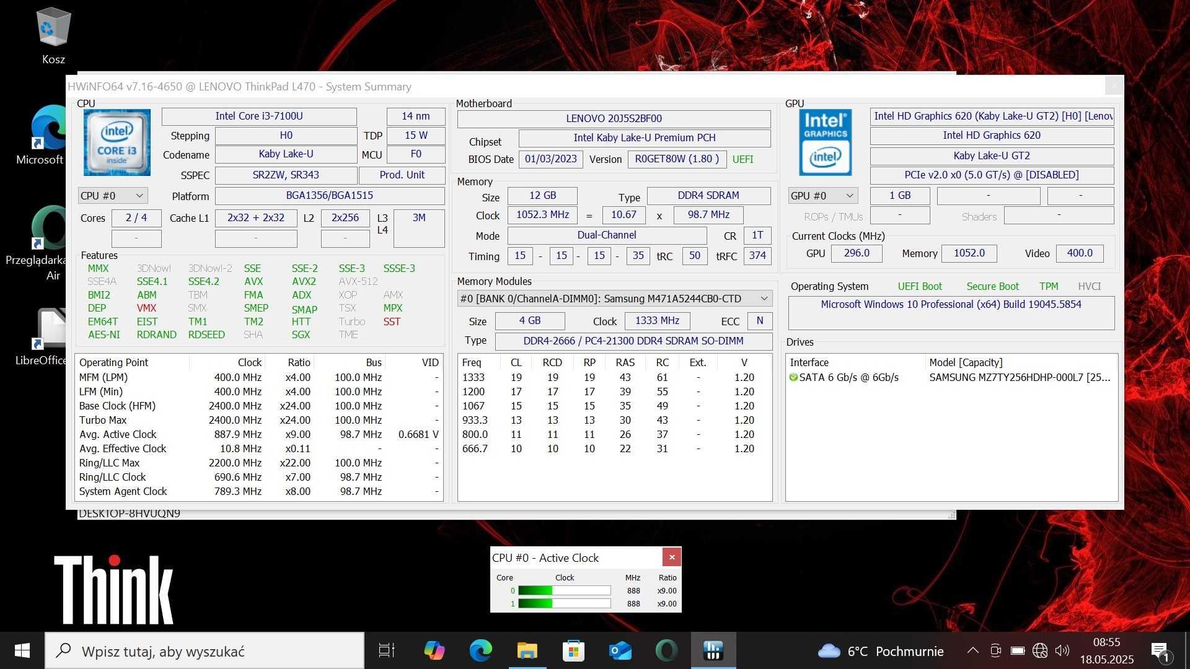This screenshot has height=669, width=1190.
Task: Click the Base Clock (HFM) row
Action: pos(259,406)
